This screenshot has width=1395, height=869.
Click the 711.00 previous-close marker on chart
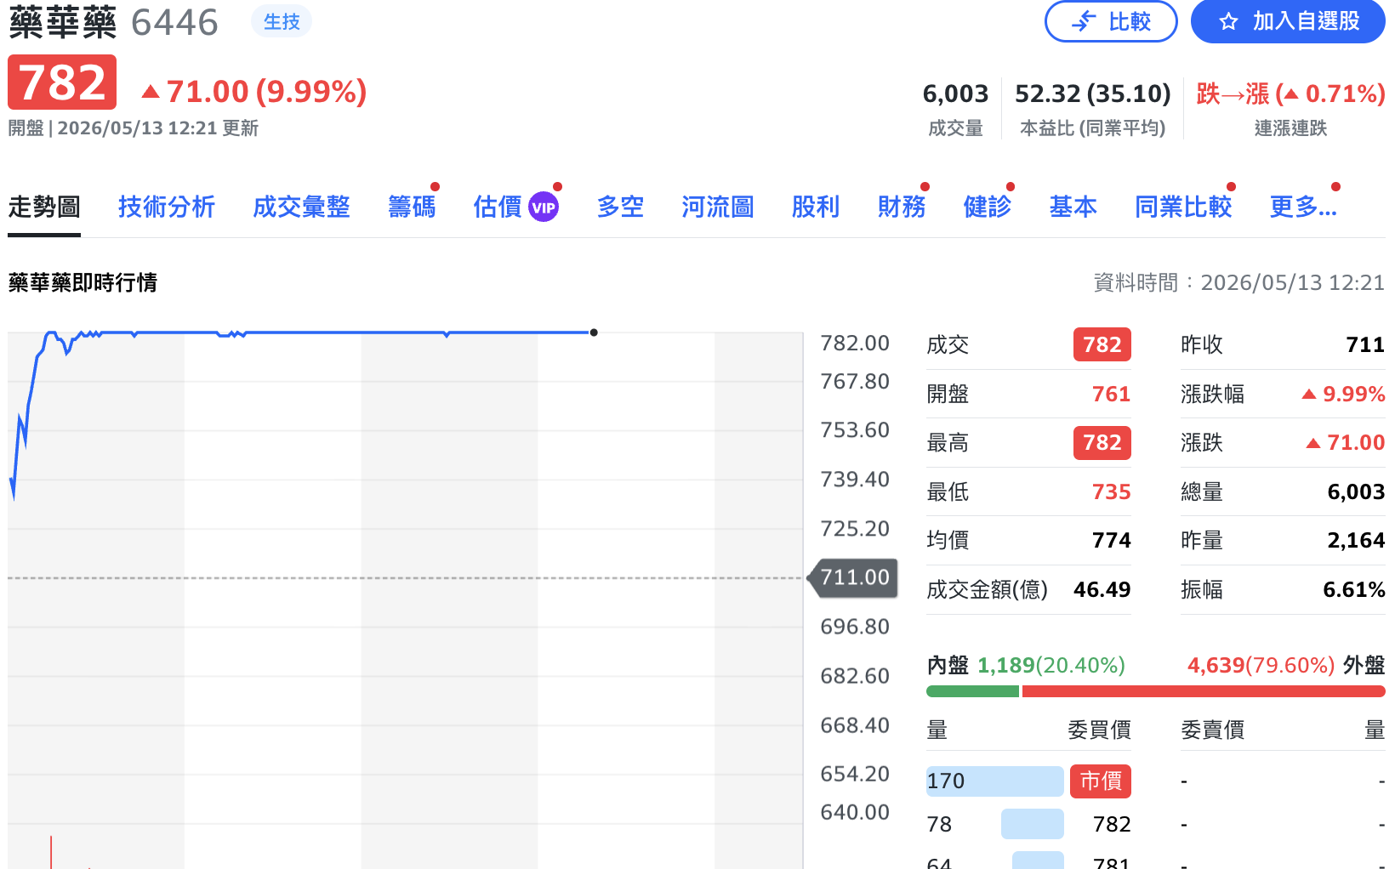click(854, 577)
